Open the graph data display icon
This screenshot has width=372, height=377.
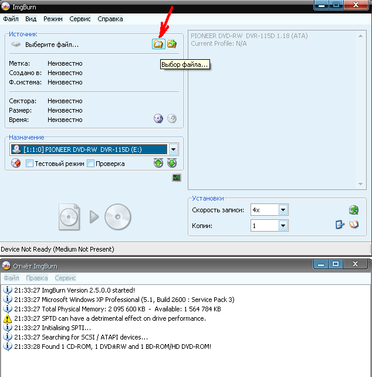177,178
